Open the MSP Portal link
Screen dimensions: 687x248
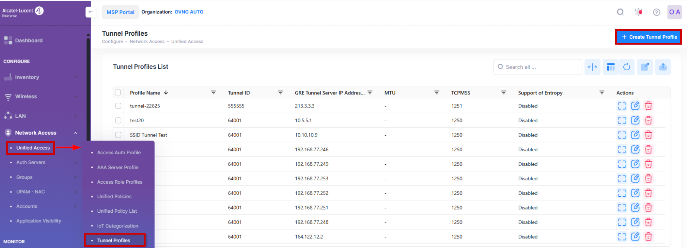point(120,12)
